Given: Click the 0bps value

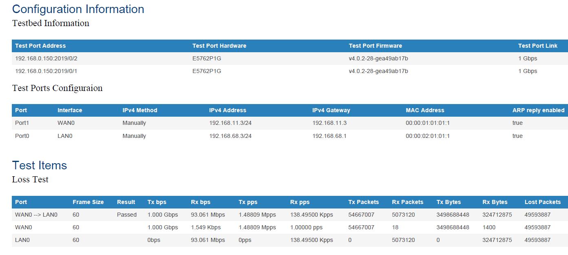Looking at the screenshot, I should 154,240.
